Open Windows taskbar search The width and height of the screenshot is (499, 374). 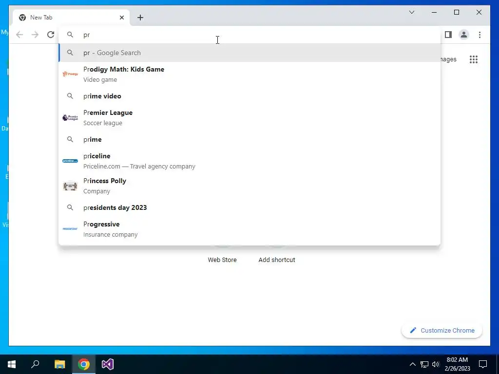click(35, 364)
